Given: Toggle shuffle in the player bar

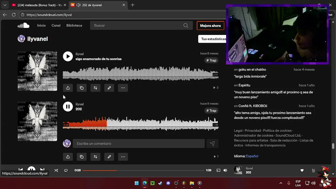Looking at the screenshot, I should [x=56, y=170].
